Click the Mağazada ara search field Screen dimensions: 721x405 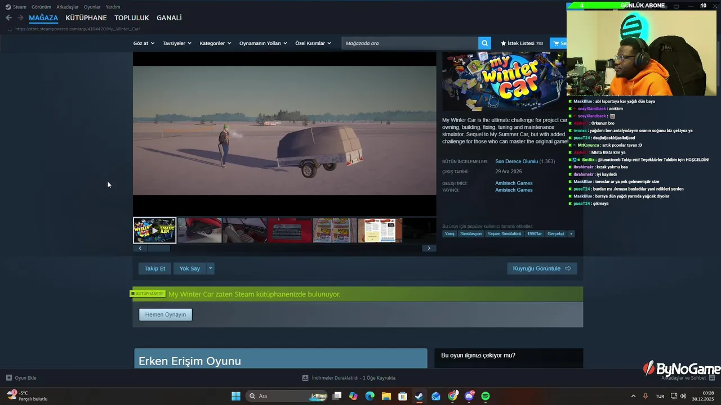[x=410, y=43]
